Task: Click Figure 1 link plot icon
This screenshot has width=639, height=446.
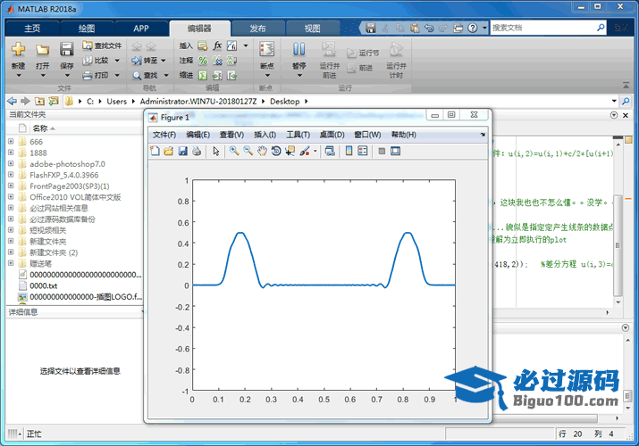Action: (330, 151)
